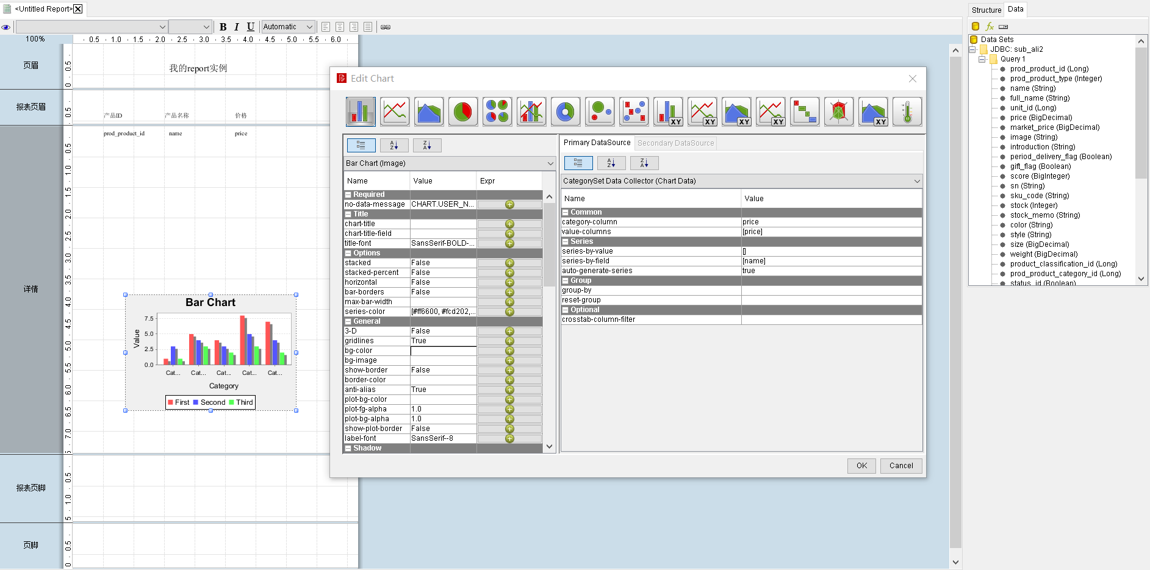The image size is (1150, 570).
Task: Select the Bar-Line combination chart icon
Action: pos(531,112)
